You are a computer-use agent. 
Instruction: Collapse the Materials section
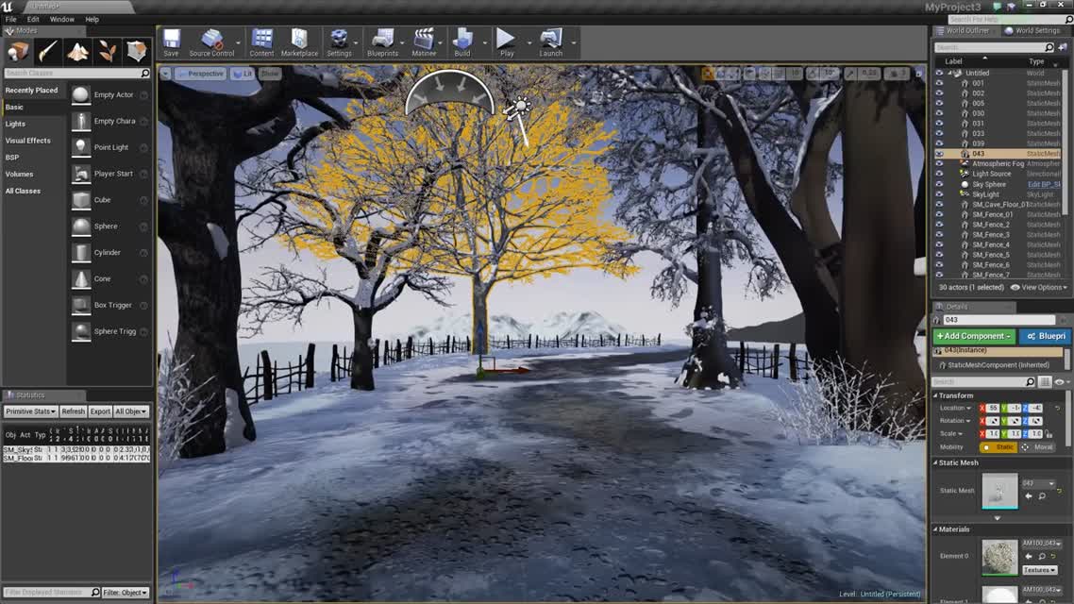click(x=935, y=529)
